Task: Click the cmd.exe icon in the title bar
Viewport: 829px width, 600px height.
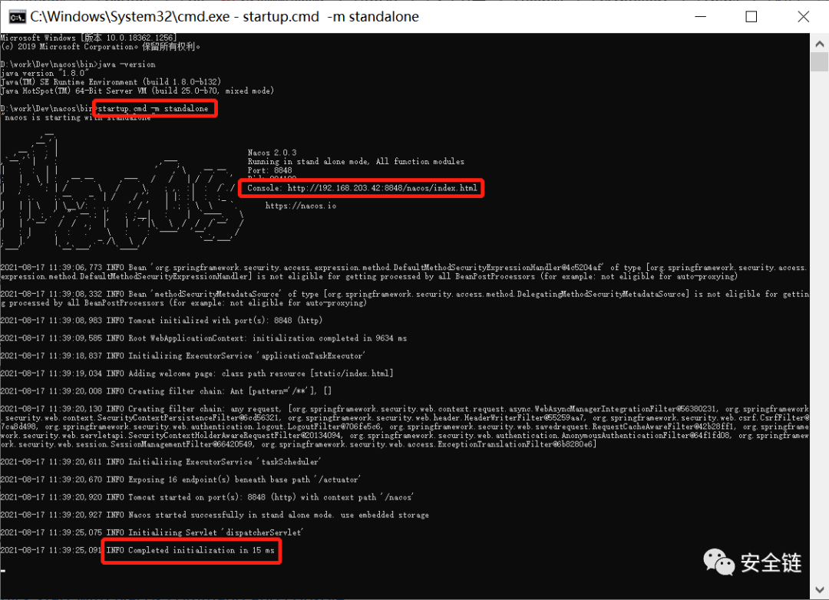Action: tap(18, 17)
